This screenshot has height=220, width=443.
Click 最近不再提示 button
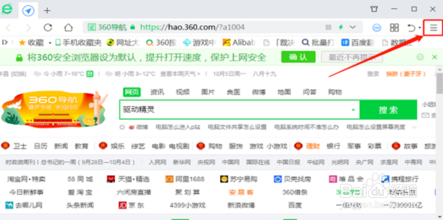pos(352,57)
